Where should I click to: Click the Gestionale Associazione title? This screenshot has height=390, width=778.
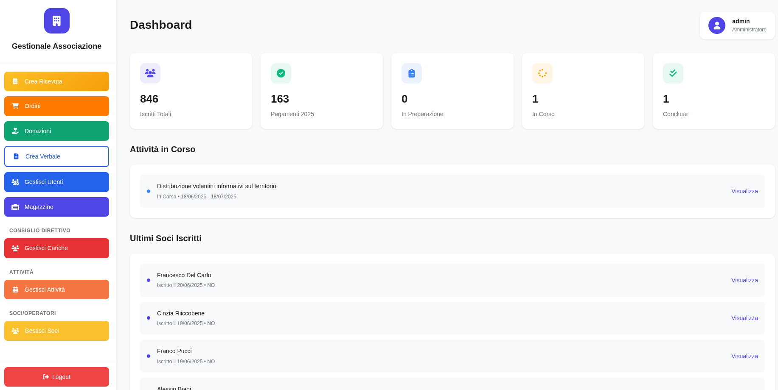tap(56, 46)
